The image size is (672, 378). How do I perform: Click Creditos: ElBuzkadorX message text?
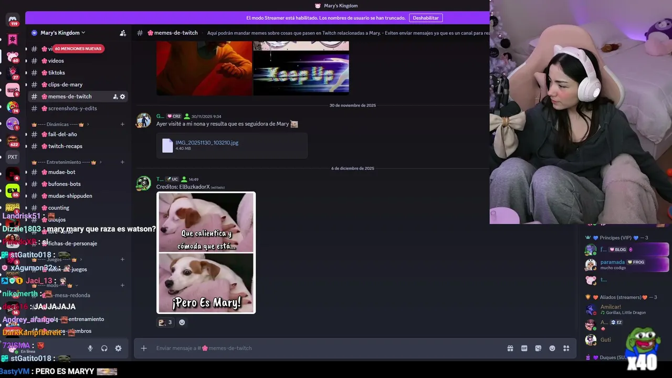click(x=183, y=187)
